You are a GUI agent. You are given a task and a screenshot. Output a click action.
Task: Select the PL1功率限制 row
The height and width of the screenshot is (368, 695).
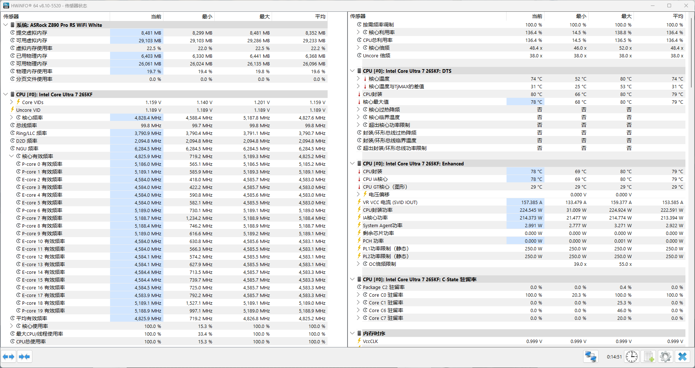[x=517, y=249]
